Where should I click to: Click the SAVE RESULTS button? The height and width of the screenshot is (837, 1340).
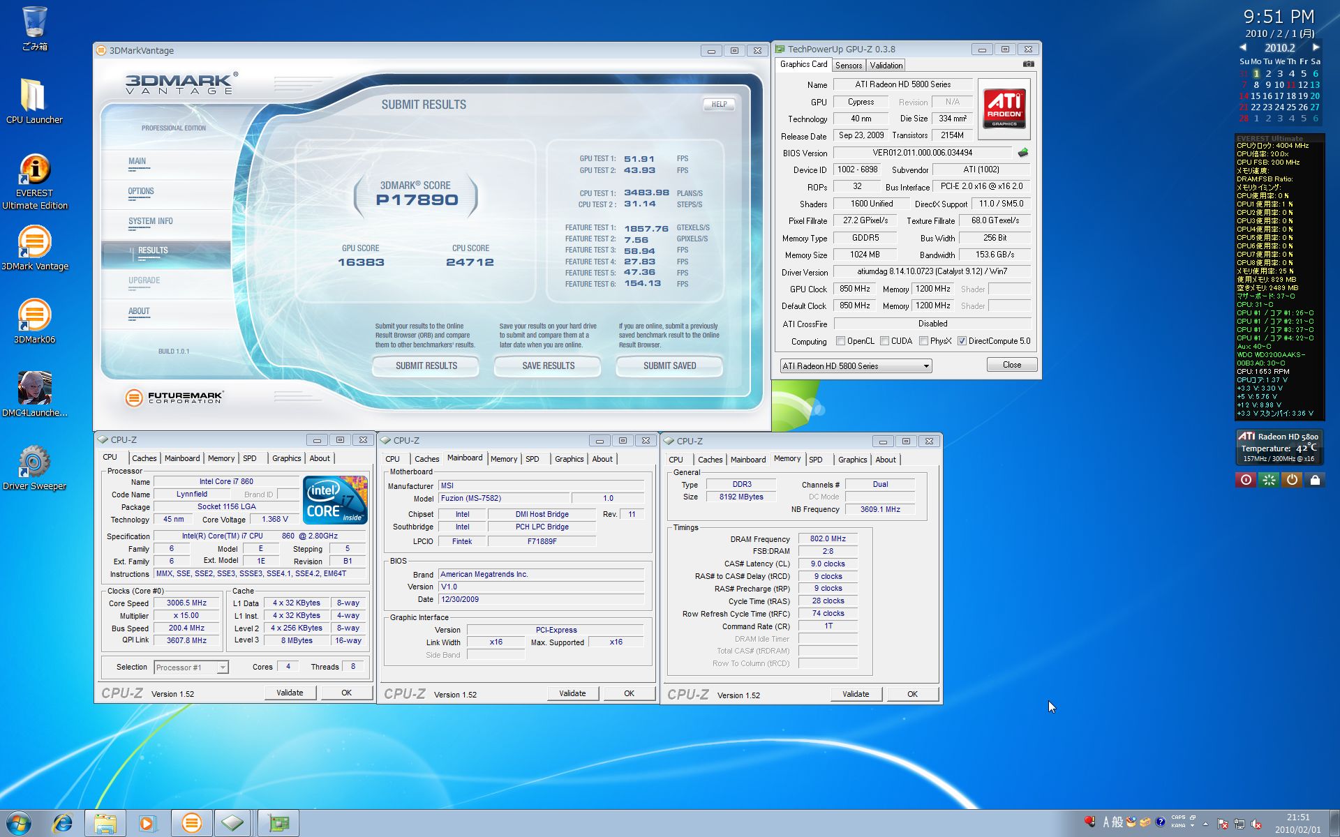(548, 366)
